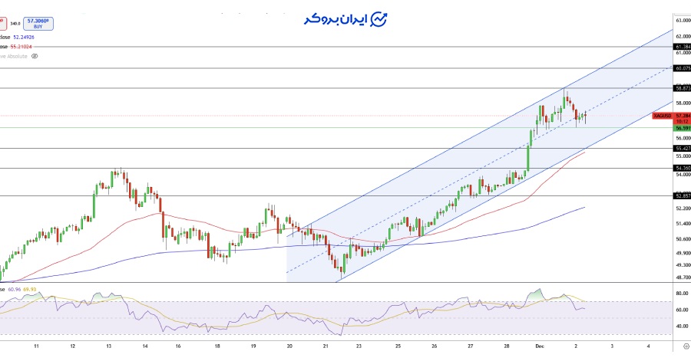The width and height of the screenshot is (691, 361).
Task: Click the 13 date marker on time axis
Action: click(109, 346)
